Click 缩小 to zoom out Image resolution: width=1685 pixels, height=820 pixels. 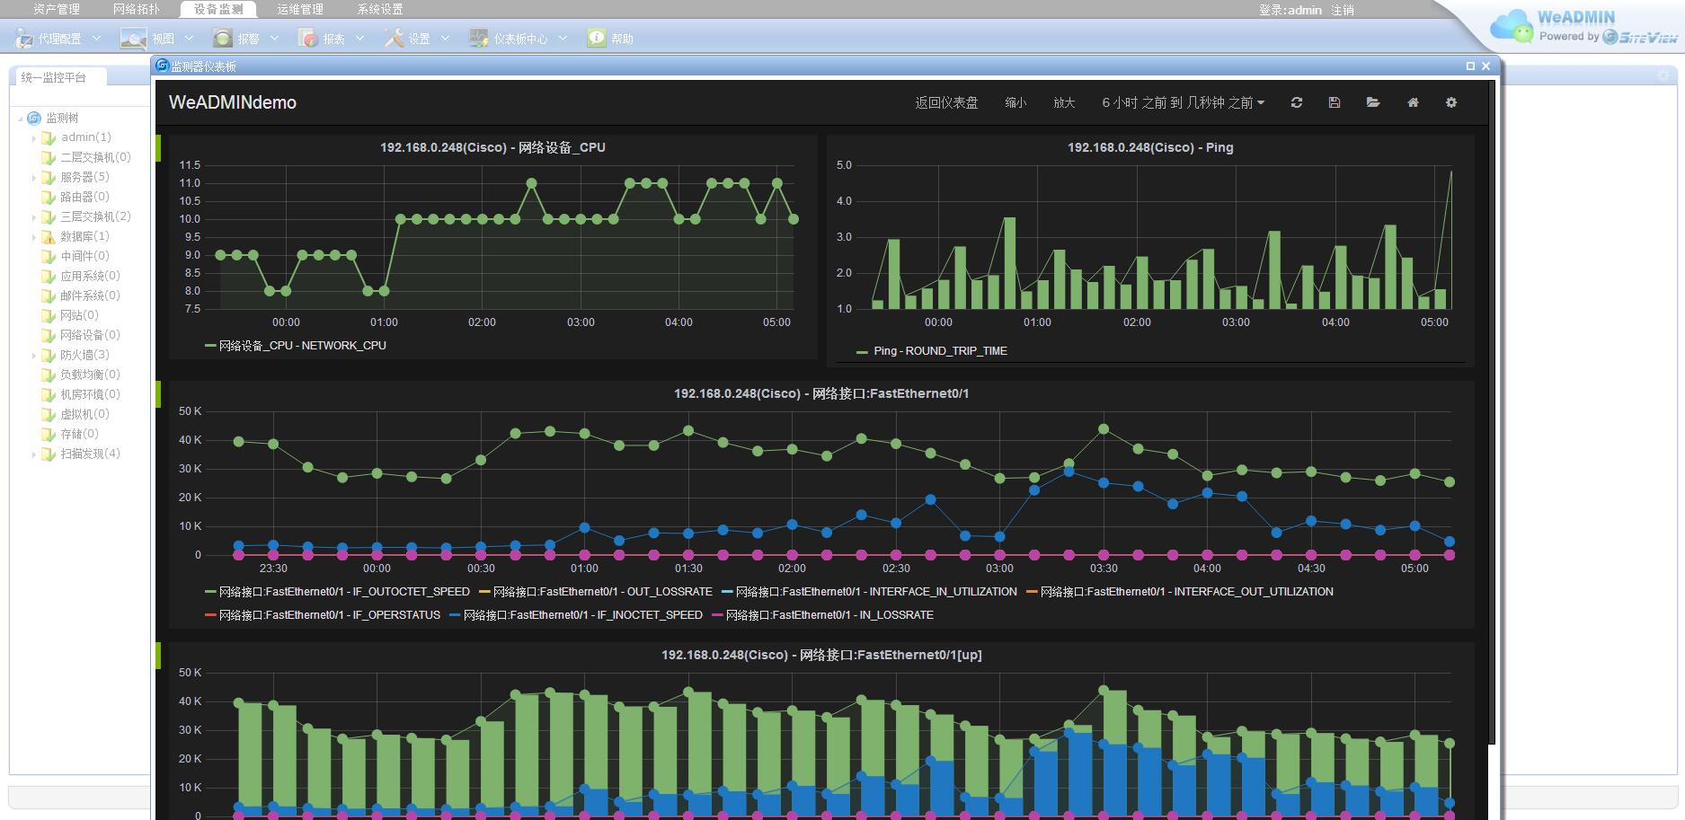pos(1015,102)
